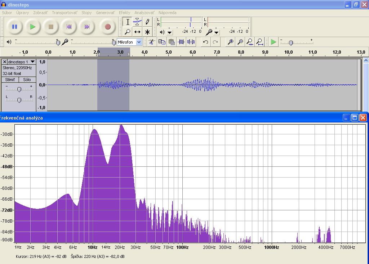Skip to the start of the project
The height and width of the screenshot is (264, 369).
[x=69, y=27]
